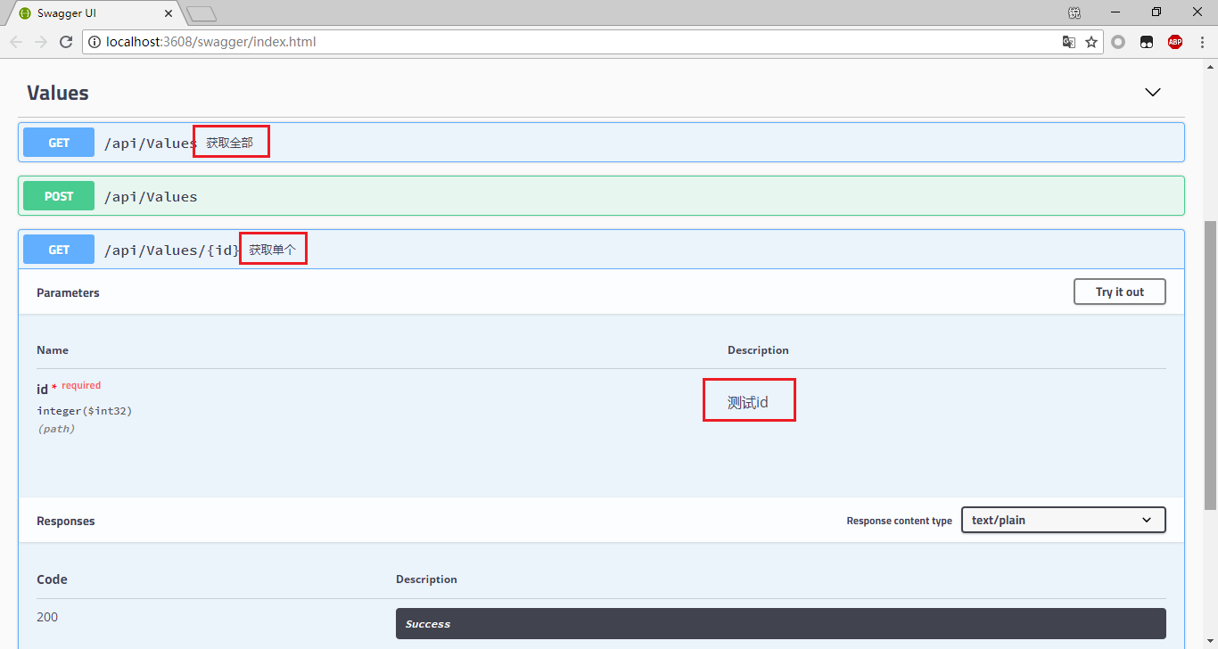Image resolution: width=1218 pixels, height=649 pixels.
Task: Click the user profile icon in title bar
Action: pyautogui.click(x=1074, y=12)
